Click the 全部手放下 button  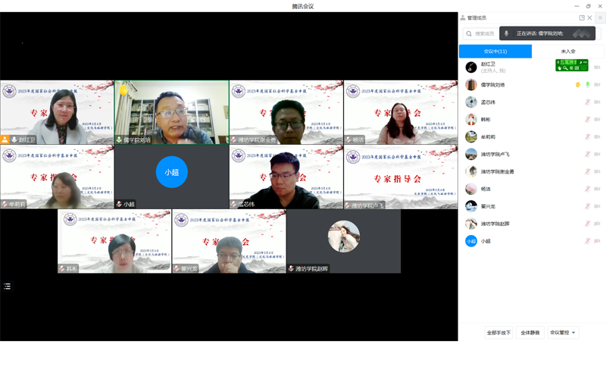[x=498, y=332]
